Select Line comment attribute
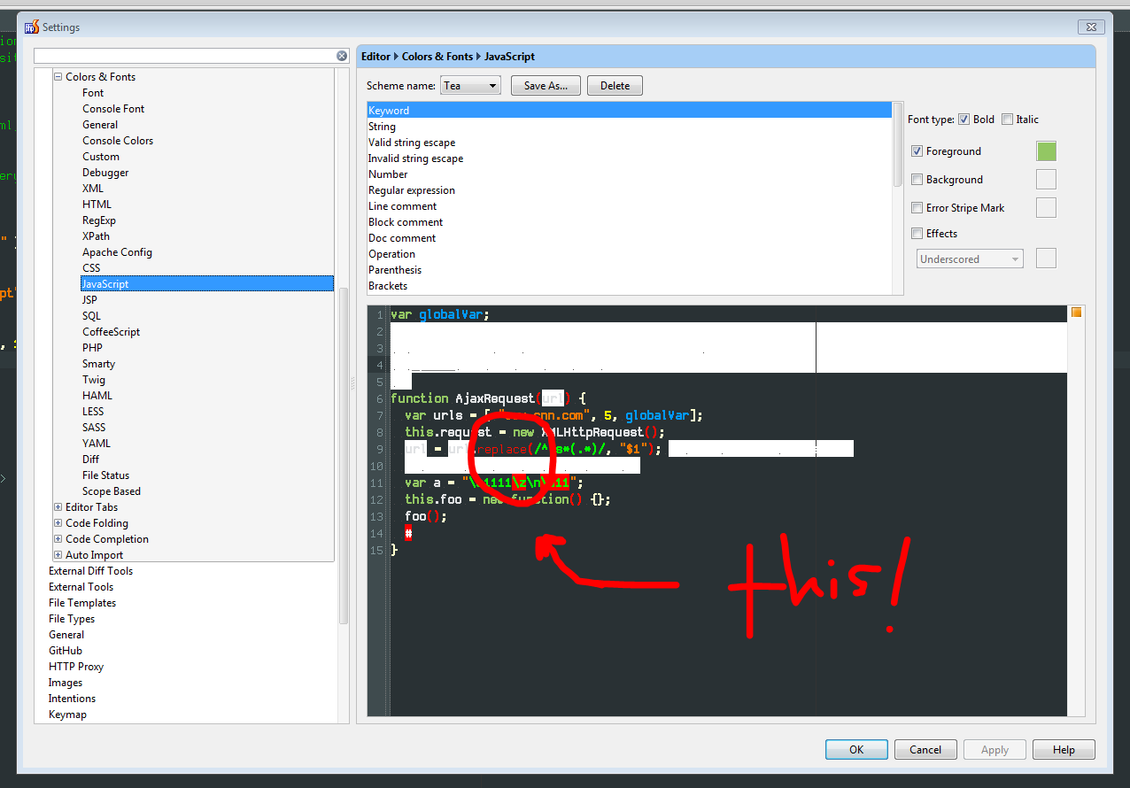Screen dimensions: 1130x788 click(630, 206)
